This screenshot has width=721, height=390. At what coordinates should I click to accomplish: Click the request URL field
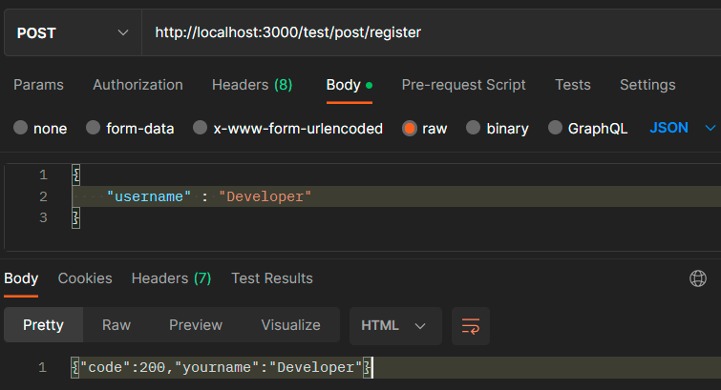[x=432, y=32]
